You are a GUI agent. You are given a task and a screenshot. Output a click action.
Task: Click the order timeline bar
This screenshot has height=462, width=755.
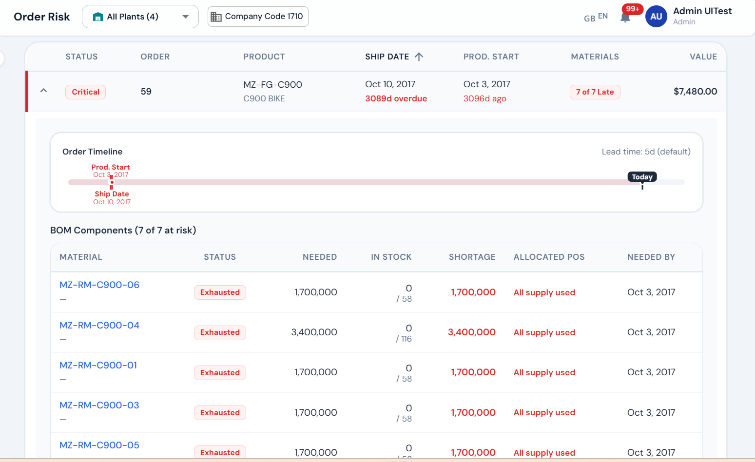tap(376, 182)
